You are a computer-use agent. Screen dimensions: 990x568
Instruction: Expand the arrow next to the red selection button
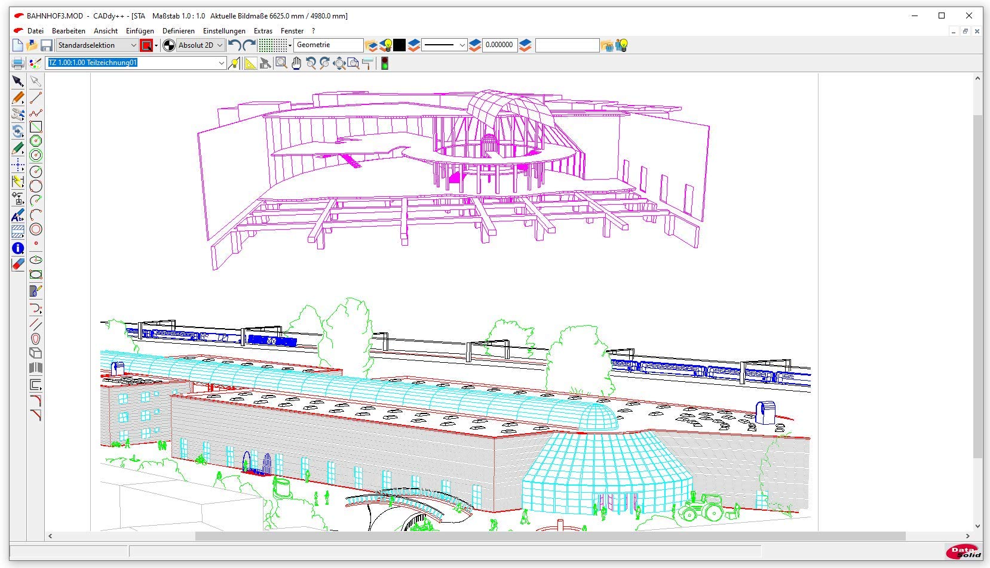[x=157, y=45]
